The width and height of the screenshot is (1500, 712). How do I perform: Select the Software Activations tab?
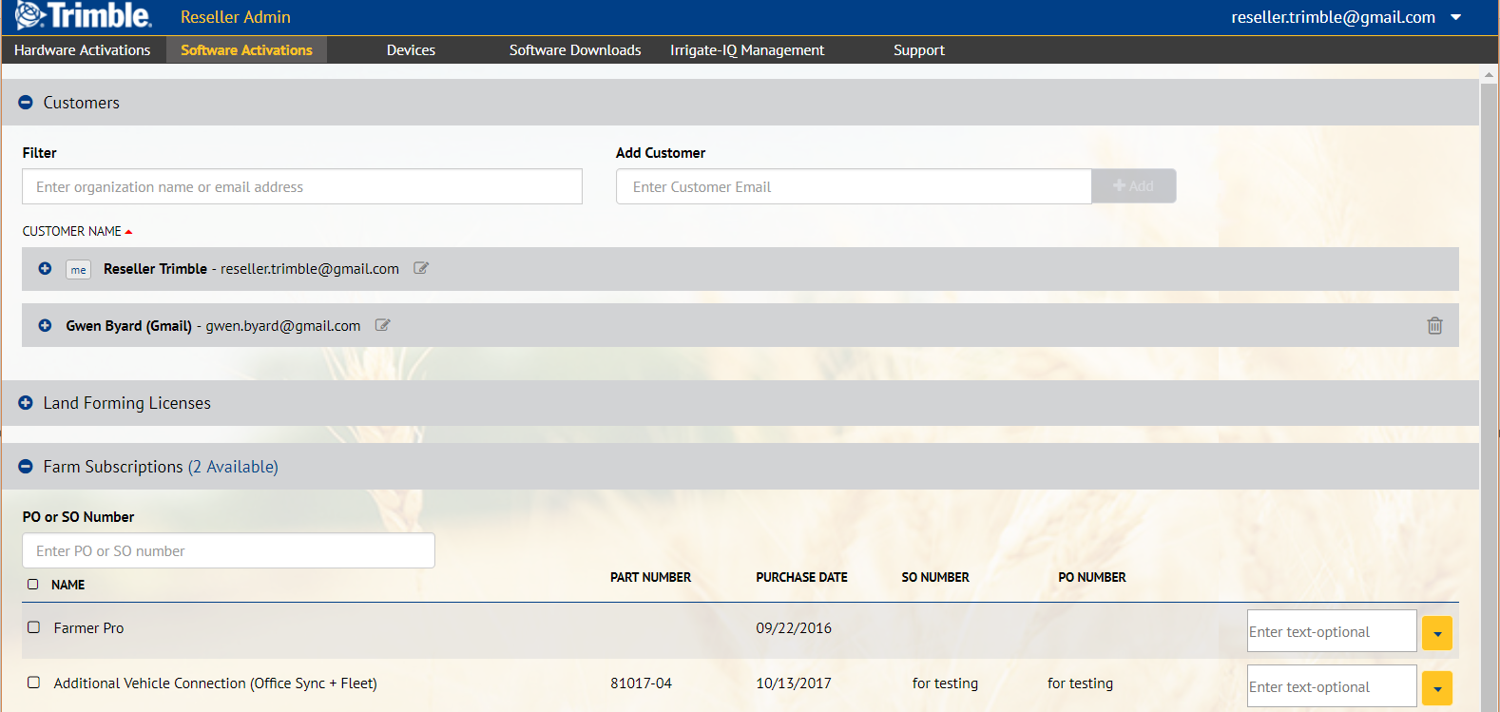point(246,50)
